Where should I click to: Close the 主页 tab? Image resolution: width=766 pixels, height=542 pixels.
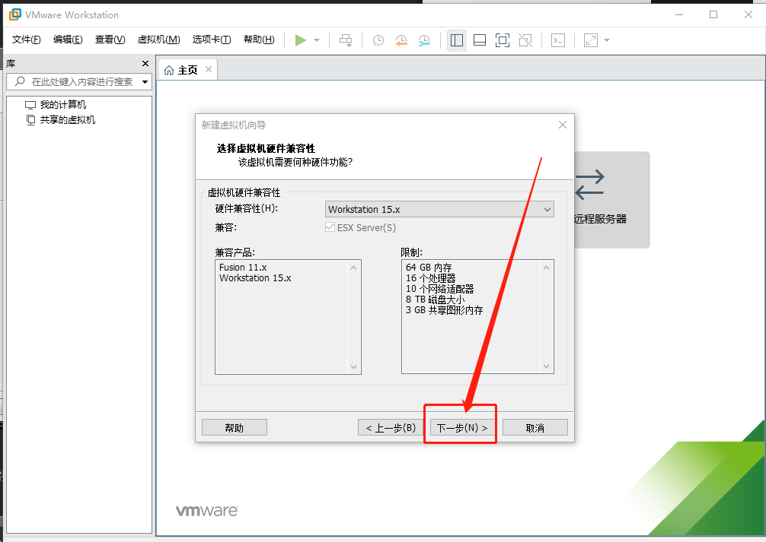pyautogui.click(x=209, y=69)
